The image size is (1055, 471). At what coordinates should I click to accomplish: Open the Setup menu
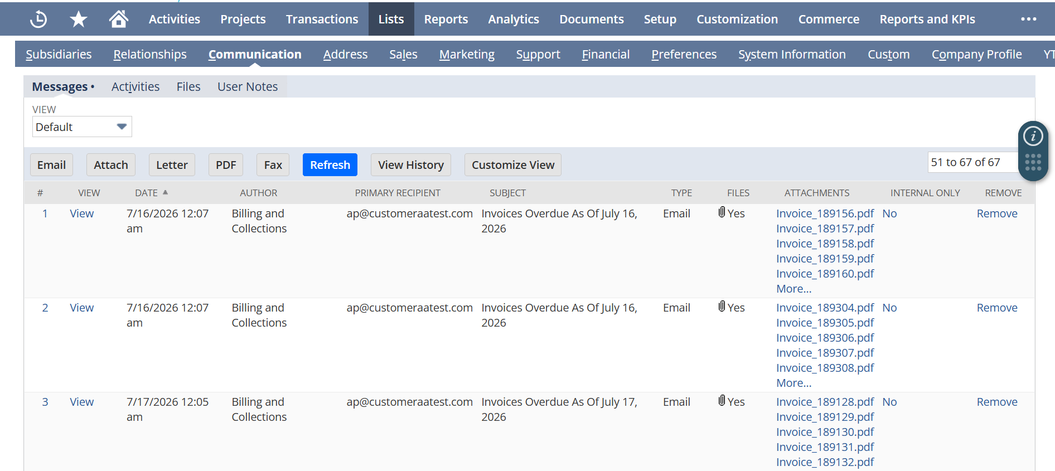[x=660, y=19]
